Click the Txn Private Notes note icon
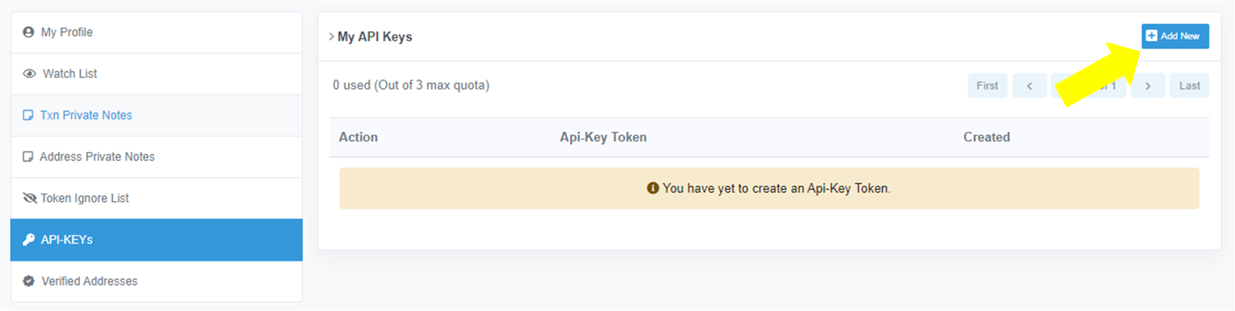 click(x=28, y=115)
